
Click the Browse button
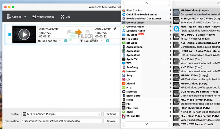pyautogui.click(x=111, y=121)
